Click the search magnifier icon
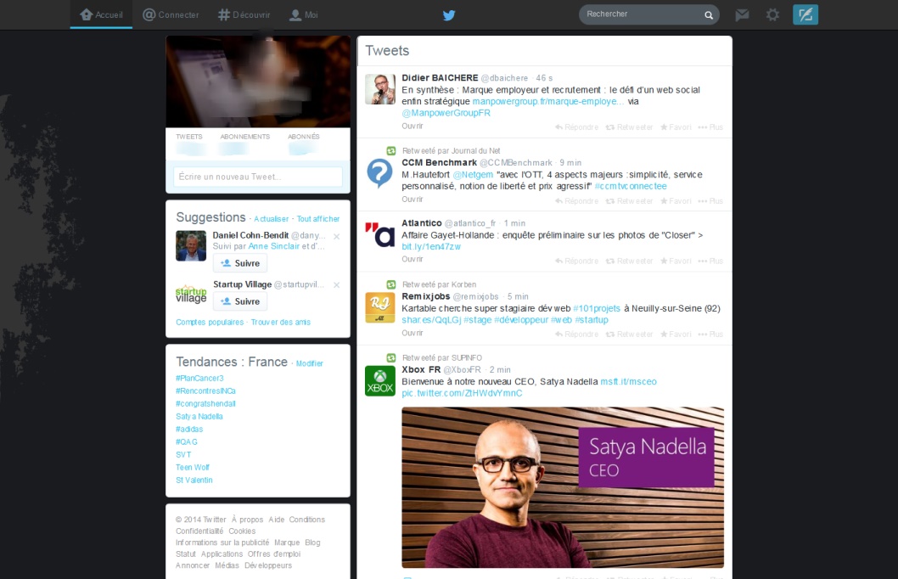The height and width of the screenshot is (579, 898). point(709,15)
